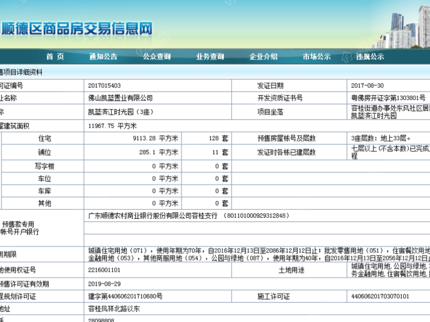Click 0 套 in the 车位 row
This screenshot has height=322, width=430.
[221, 179]
